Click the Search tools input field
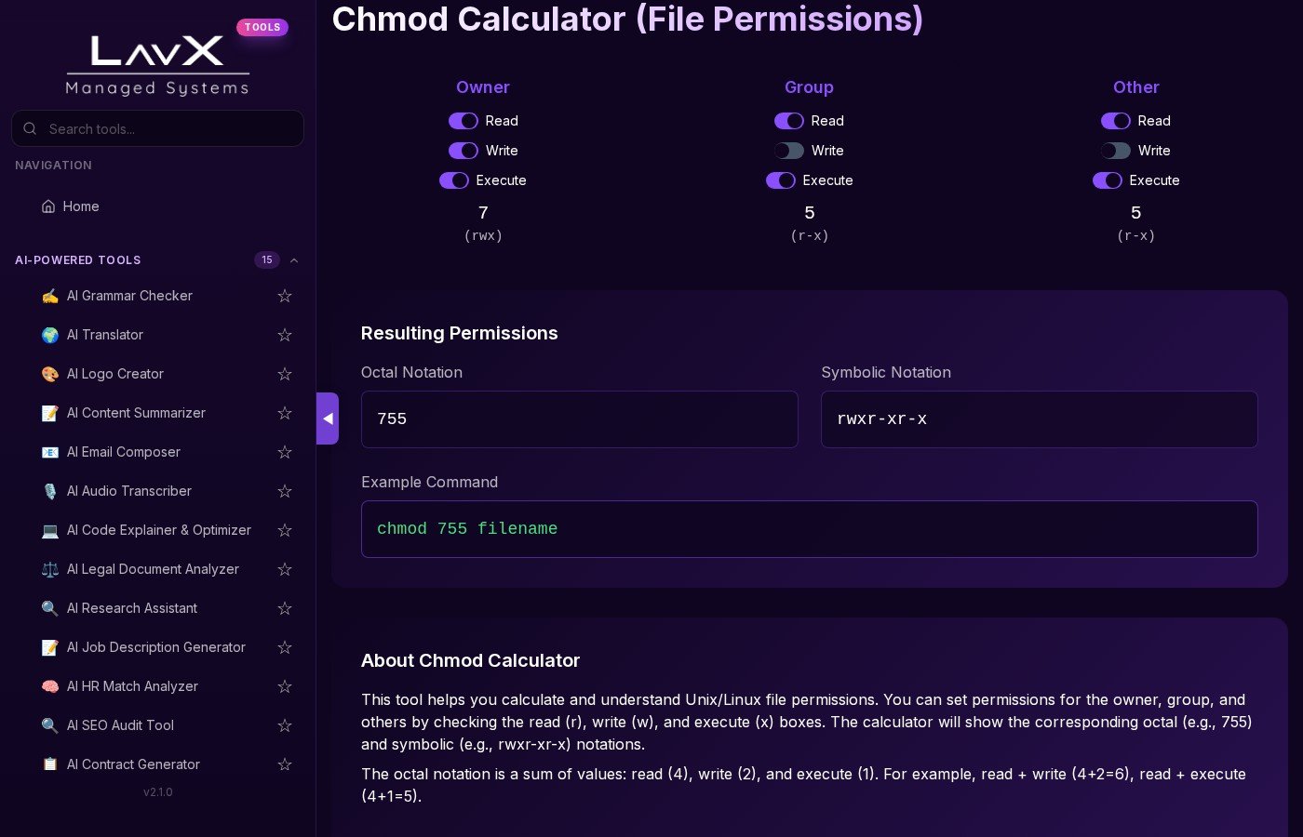The image size is (1303, 837). tap(168, 128)
